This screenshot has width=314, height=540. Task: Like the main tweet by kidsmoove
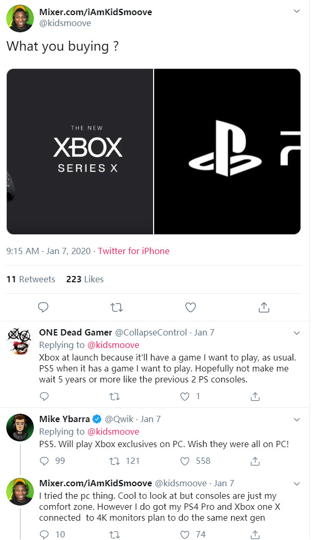pos(191,307)
